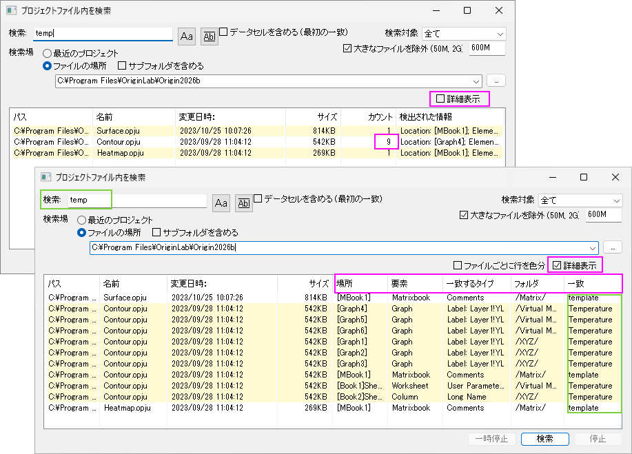Sort by フォルダ column header
Viewport: 632px width, 454px height.
[x=538, y=284]
